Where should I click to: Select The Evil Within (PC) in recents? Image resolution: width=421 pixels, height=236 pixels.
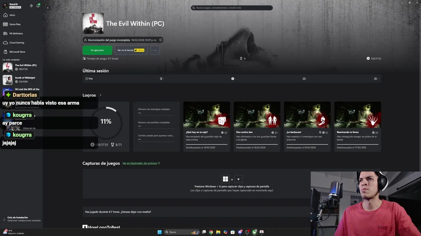(x=21, y=67)
